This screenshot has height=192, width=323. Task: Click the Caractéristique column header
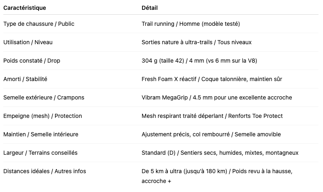tap(25, 8)
